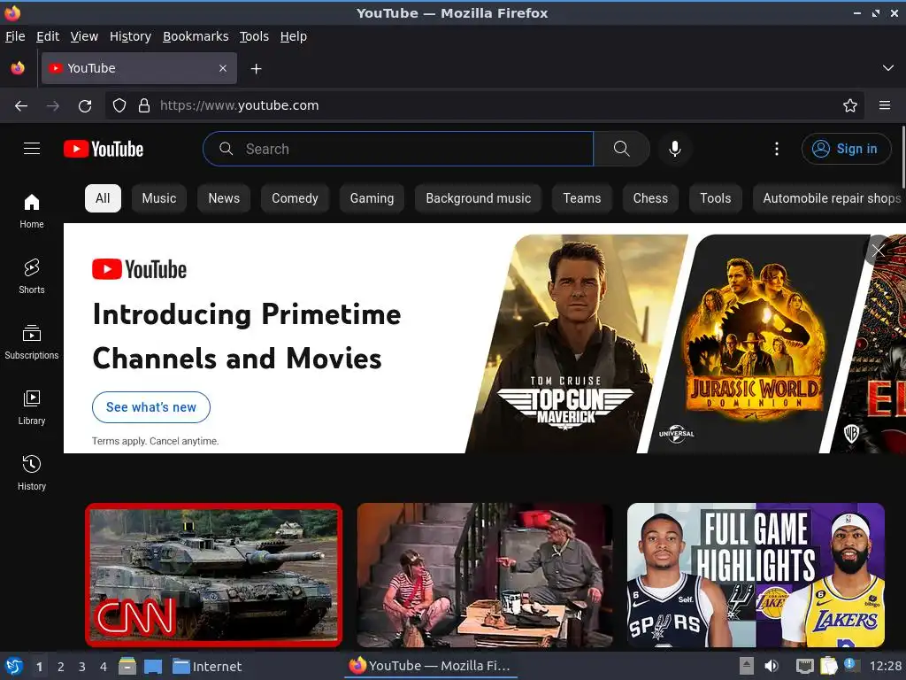Switch to workspace 4

click(x=104, y=667)
